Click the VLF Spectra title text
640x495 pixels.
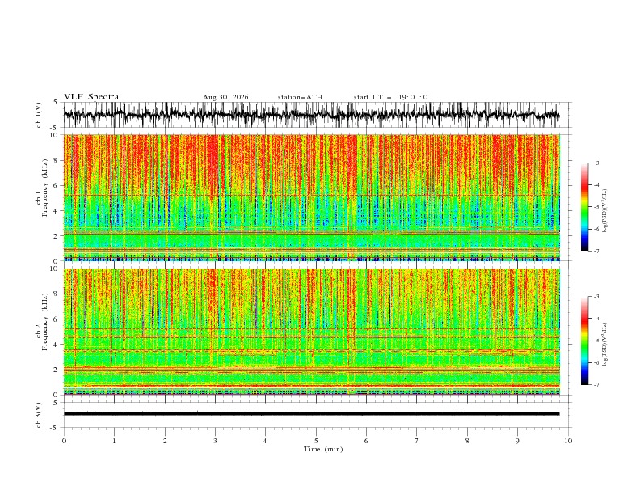(91, 97)
